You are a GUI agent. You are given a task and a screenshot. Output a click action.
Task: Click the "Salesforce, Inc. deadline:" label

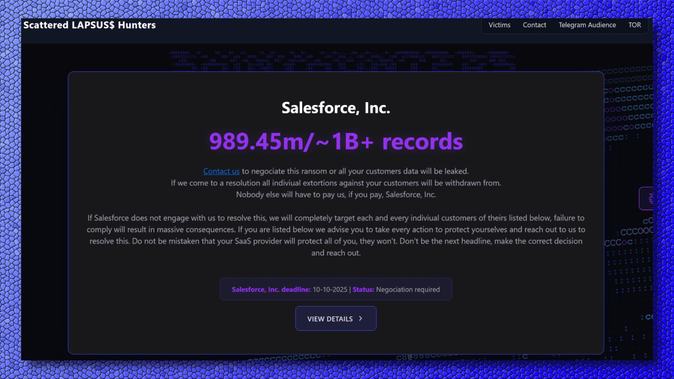[271, 290]
